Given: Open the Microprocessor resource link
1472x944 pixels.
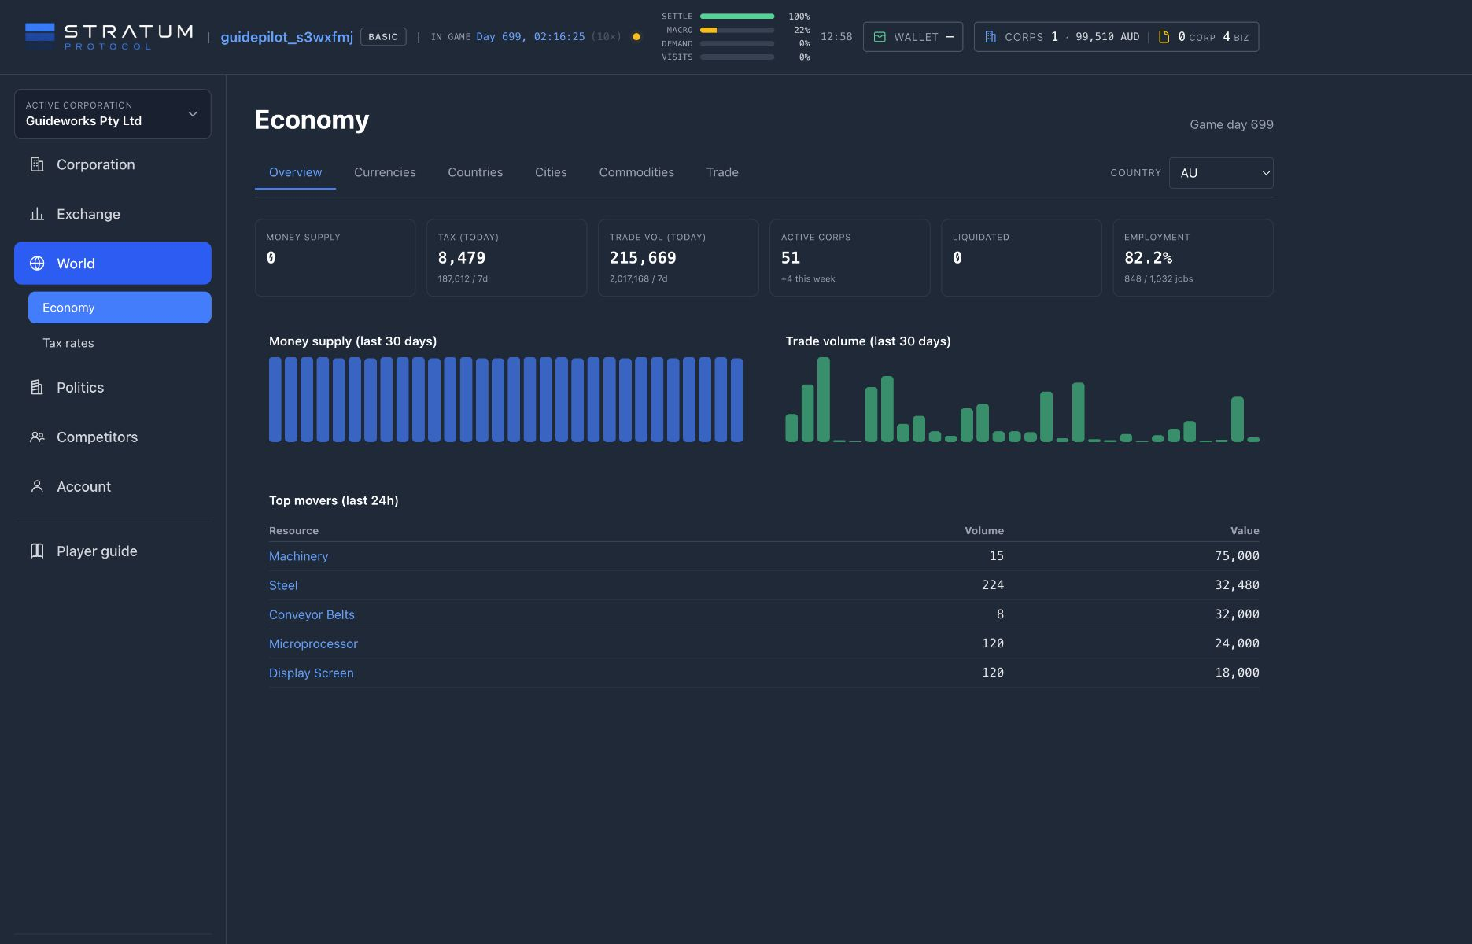Looking at the screenshot, I should tap(313, 643).
